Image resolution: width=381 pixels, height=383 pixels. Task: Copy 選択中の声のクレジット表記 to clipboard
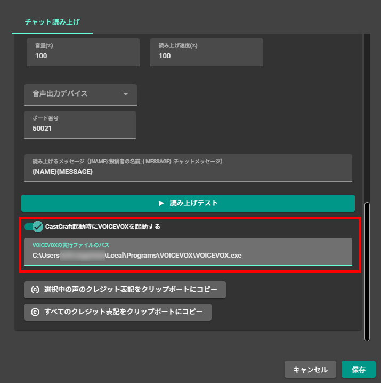pyautogui.click(x=125, y=290)
